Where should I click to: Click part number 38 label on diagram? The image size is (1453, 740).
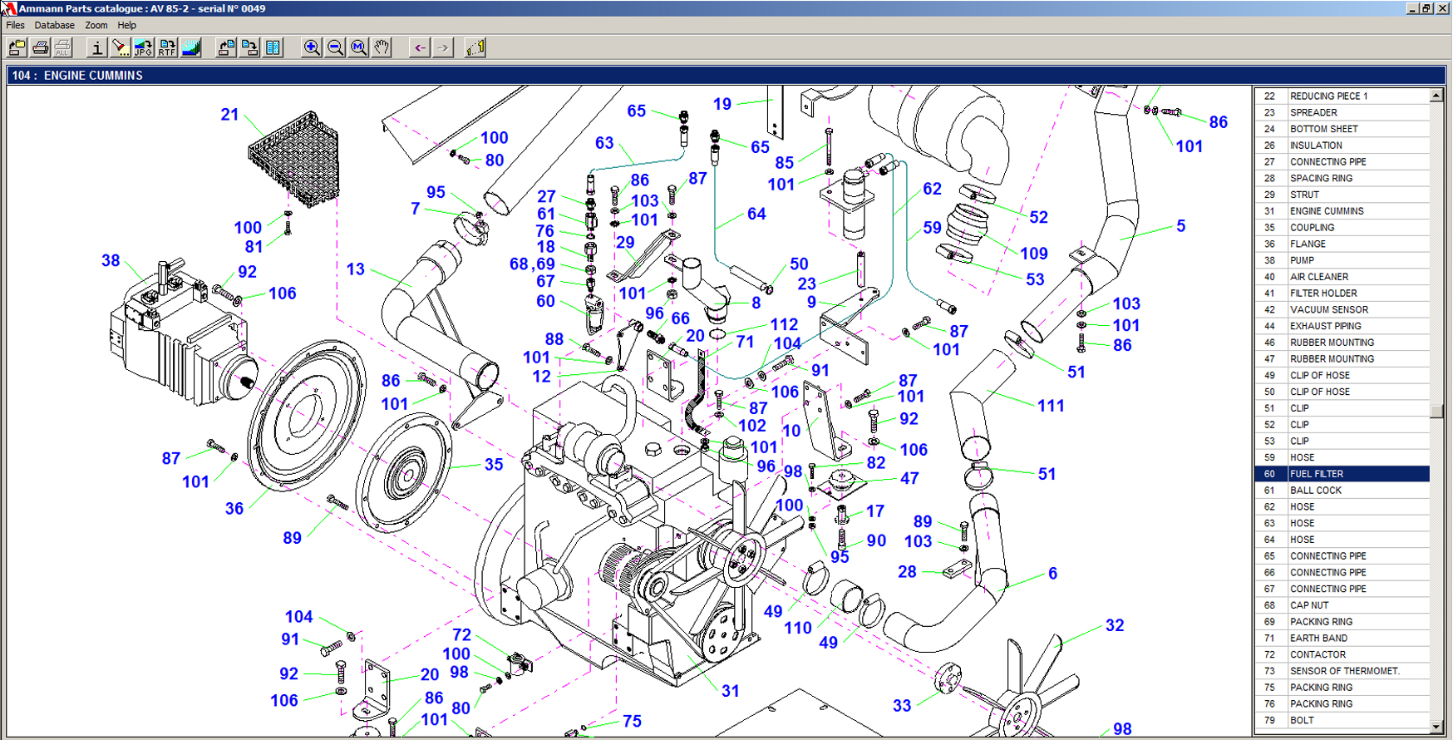(111, 260)
